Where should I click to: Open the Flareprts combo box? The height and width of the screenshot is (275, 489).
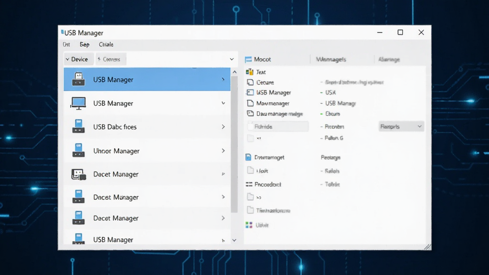401,127
